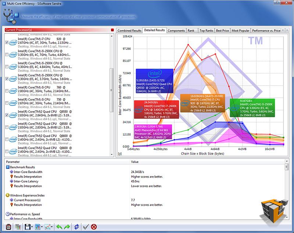Check the i5-2500K 4.84GHz processor checkbox
This screenshot has width=294, height=233.
(x=7, y=67)
